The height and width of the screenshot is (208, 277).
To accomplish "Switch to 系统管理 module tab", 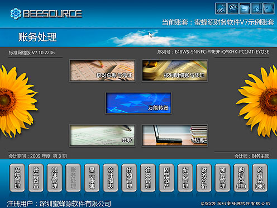I will tap(17, 178).
